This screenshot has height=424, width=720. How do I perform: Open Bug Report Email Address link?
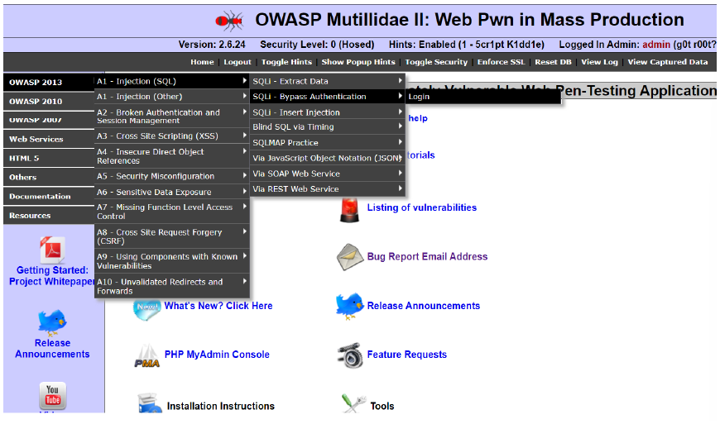point(427,257)
